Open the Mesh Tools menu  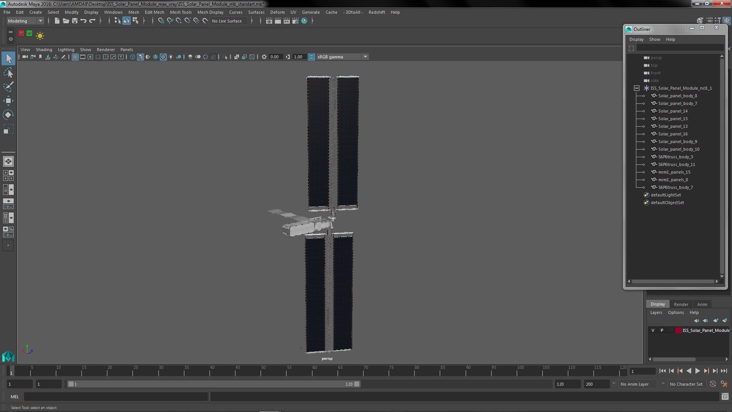click(180, 12)
